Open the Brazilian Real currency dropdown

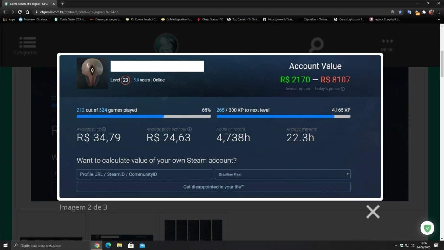(283, 174)
